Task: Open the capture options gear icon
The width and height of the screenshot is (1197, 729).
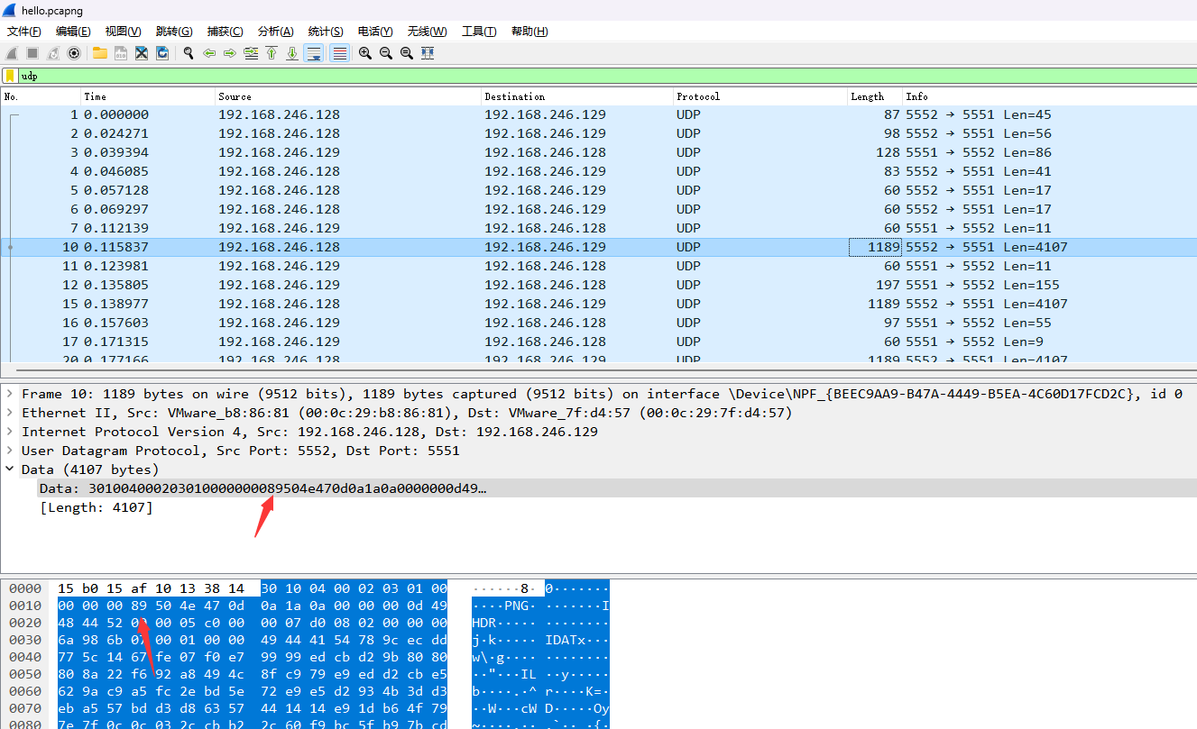Action: coord(74,53)
